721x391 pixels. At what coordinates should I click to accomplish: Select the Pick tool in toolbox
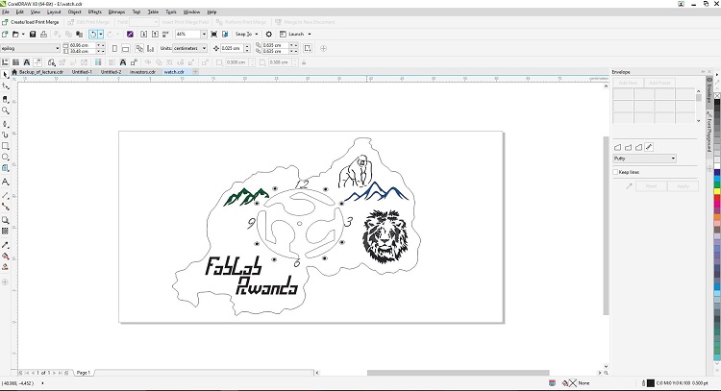point(5,75)
